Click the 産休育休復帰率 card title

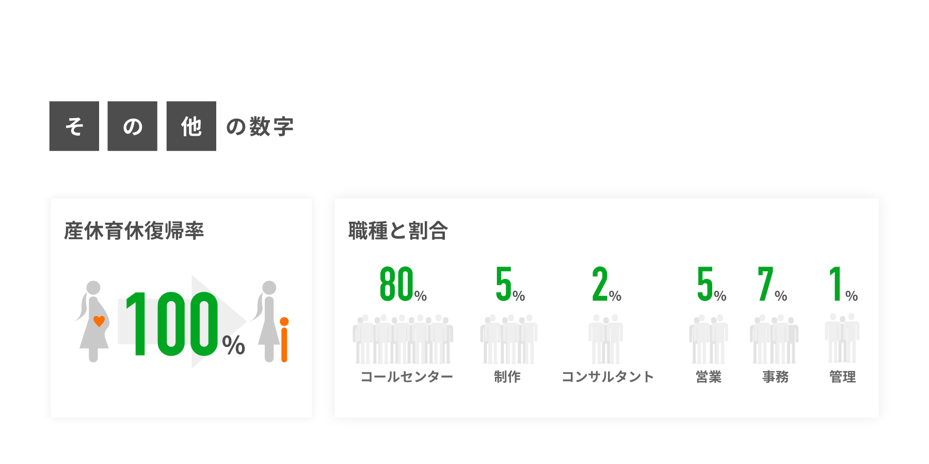point(134,230)
